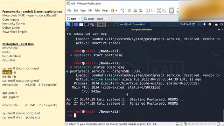Click the show desktop icon in Kali panel
The width and height of the screenshot is (224, 126).
pos(76,24)
